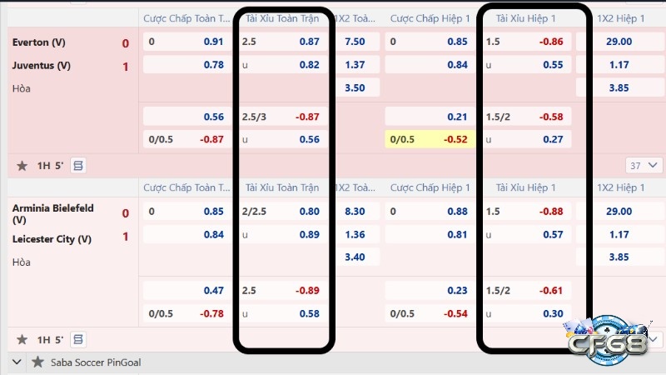Viewport: 666px width, 375px height.
Task: Favorite the Everton vs Juventus match star
Action: (22, 165)
